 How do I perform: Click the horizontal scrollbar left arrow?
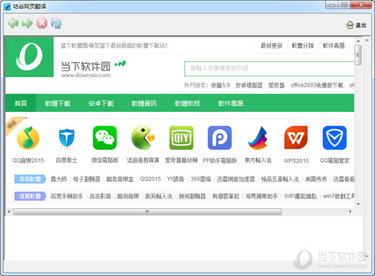(x=9, y=212)
